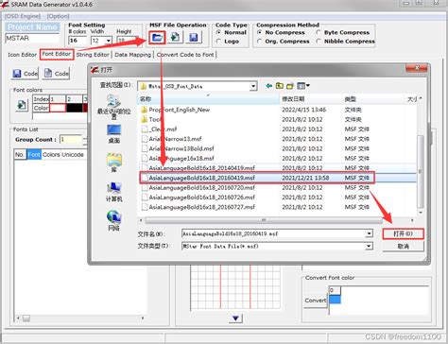Open Recent Places in dialog sidebar

pos(113,107)
